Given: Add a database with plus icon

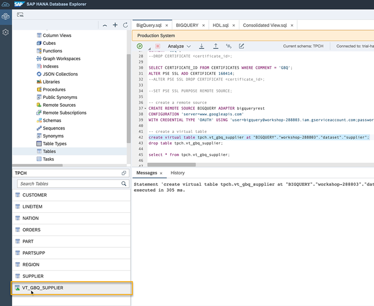Looking at the screenshot, I should pos(115,25).
